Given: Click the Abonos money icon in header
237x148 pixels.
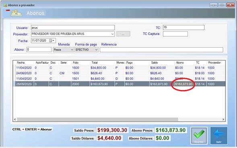Looking at the screenshot, I should click(x=16, y=13).
